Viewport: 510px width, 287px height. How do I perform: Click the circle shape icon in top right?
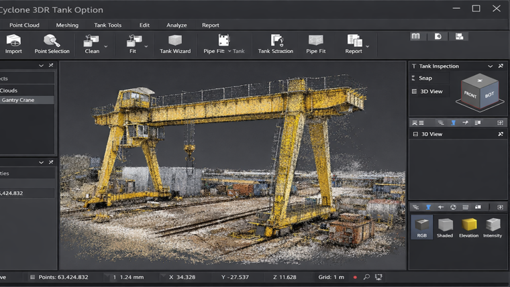tap(438, 36)
